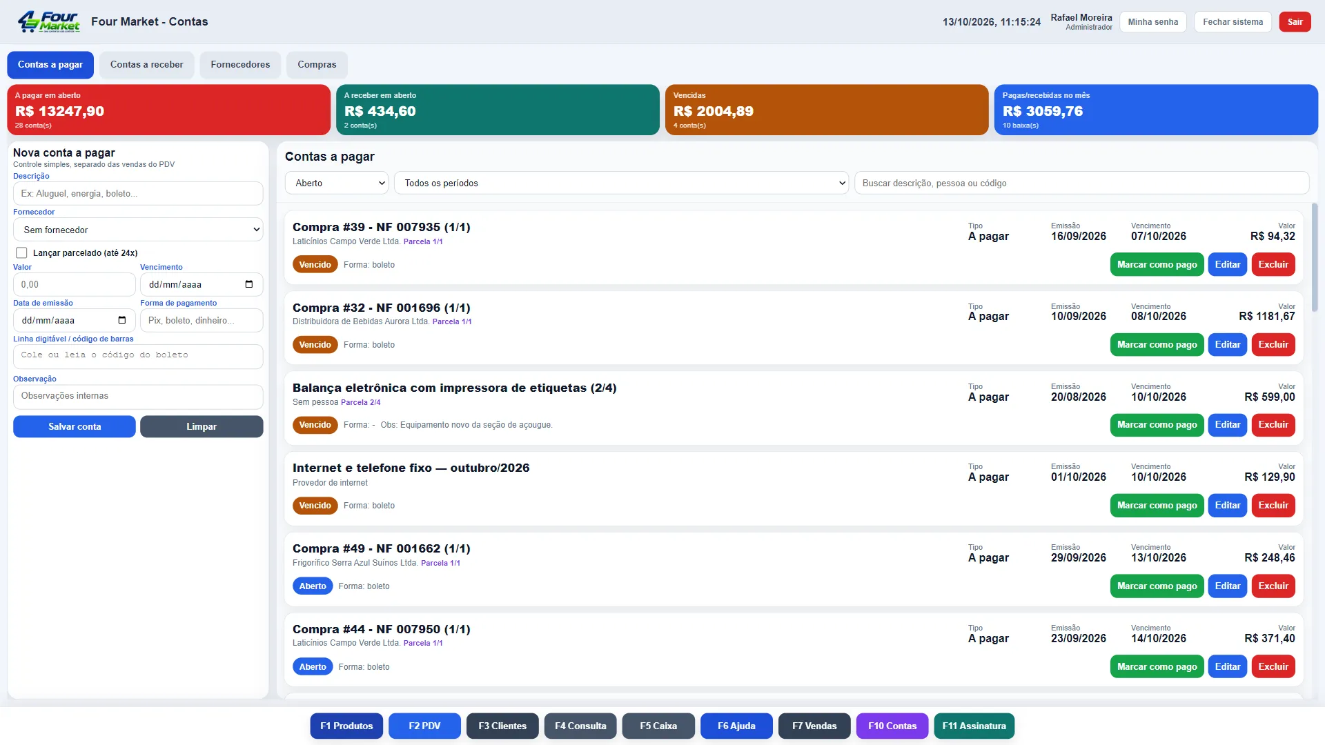Switch to Contas a receber tab
This screenshot has width=1325, height=745.
click(147, 65)
